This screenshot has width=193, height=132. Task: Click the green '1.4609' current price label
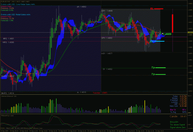pos(167,34)
